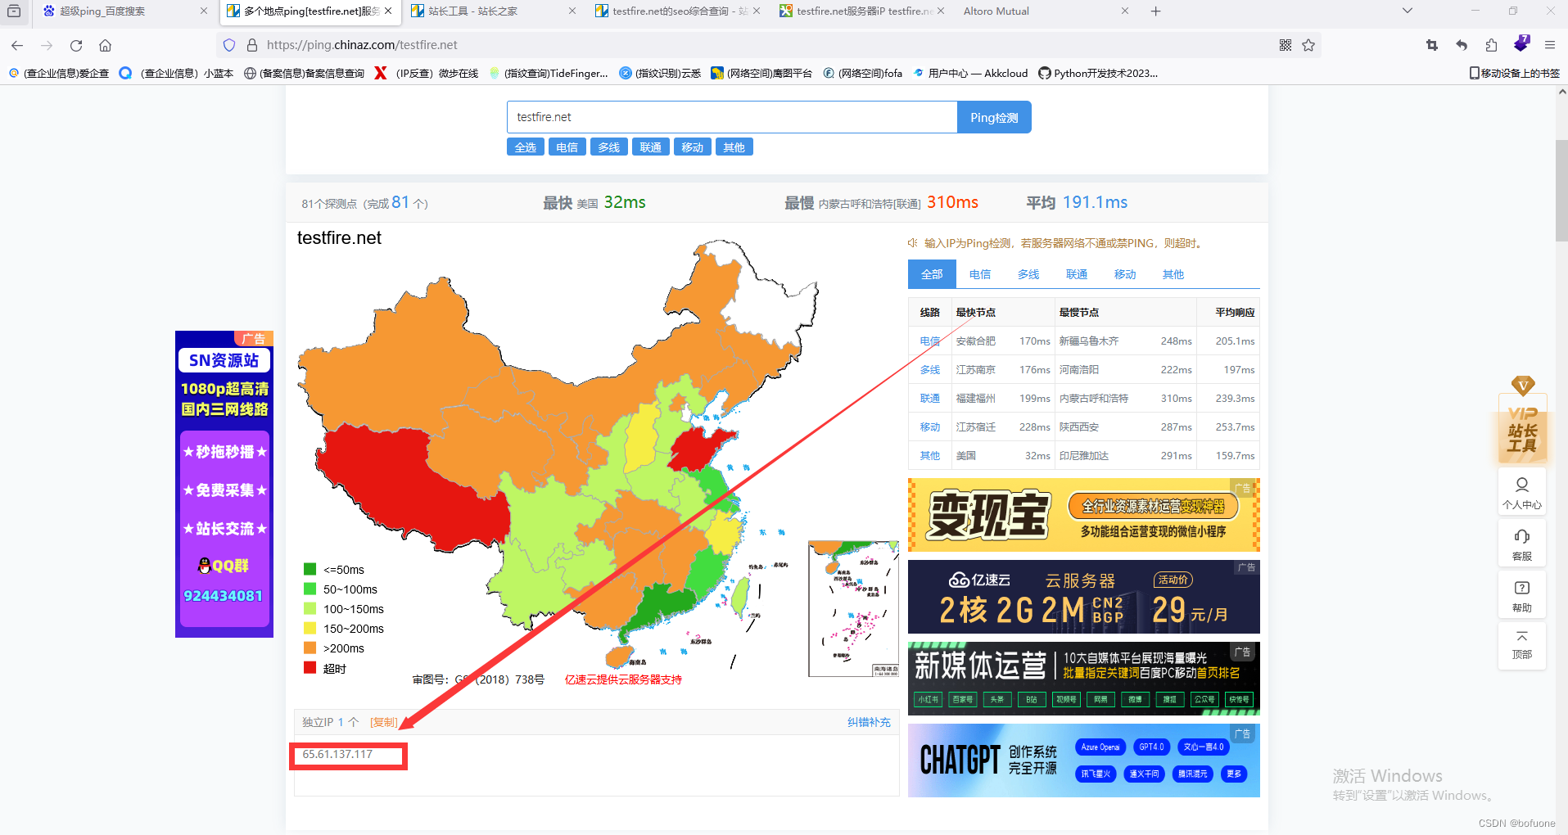
Task: Toggle the 多线 filter below search box
Action: [608, 147]
